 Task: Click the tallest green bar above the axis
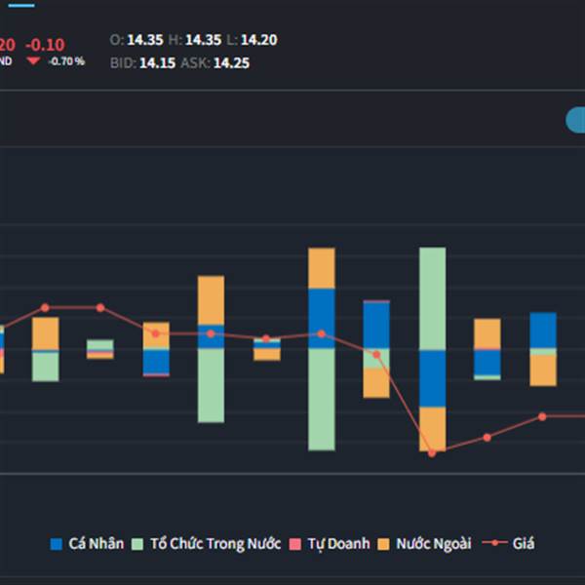[x=432, y=298]
